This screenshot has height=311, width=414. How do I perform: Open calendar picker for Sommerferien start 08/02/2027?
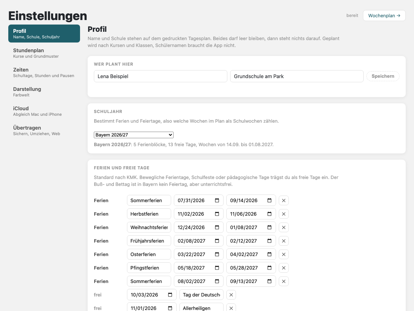tap(217, 281)
